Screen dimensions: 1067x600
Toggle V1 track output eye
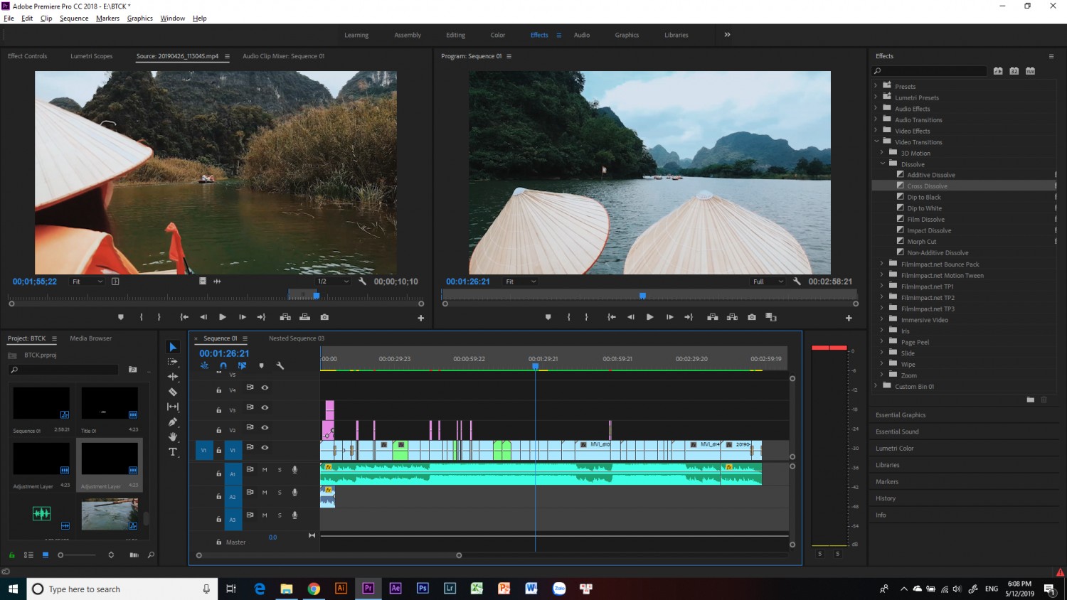[x=265, y=448]
